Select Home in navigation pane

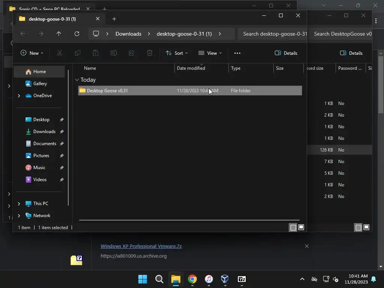tap(39, 72)
